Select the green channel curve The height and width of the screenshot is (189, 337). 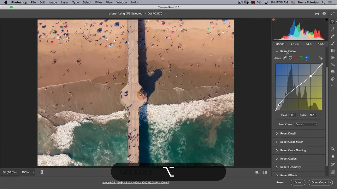(x=301, y=58)
